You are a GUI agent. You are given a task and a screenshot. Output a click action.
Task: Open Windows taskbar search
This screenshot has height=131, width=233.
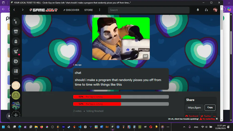pos(9,127)
